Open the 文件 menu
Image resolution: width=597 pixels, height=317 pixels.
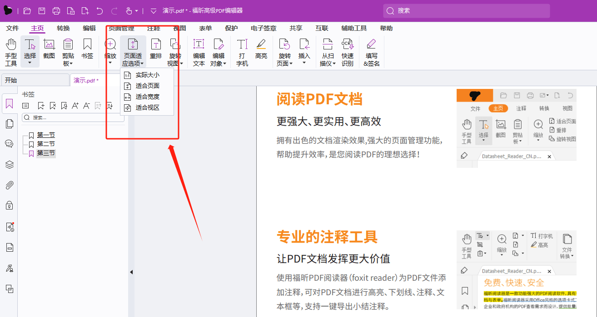13,28
